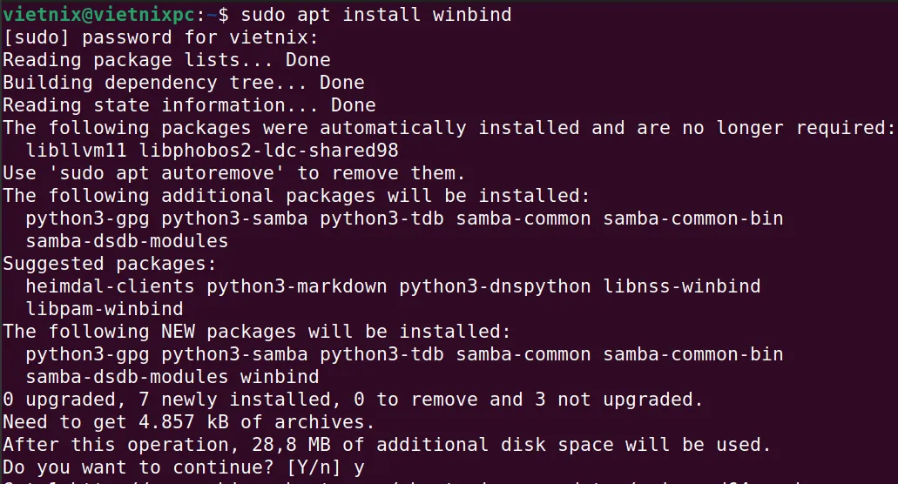Click the libnss-winbind suggested package
The width and height of the screenshot is (898, 484).
682,286
